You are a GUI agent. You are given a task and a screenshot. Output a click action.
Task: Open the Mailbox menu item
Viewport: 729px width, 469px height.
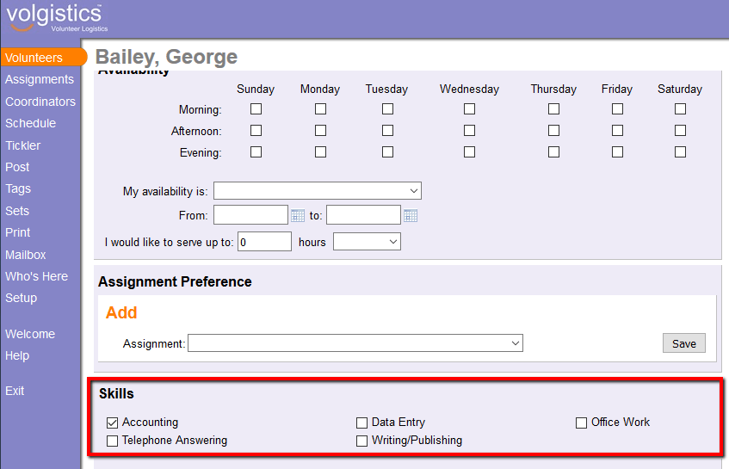point(26,255)
